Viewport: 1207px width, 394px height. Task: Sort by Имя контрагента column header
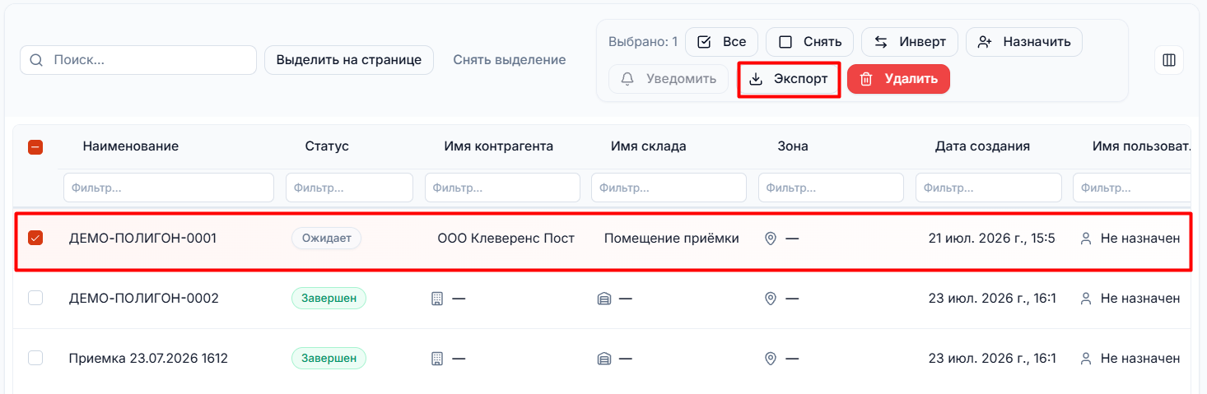pyautogui.click(x=498, y=146)
